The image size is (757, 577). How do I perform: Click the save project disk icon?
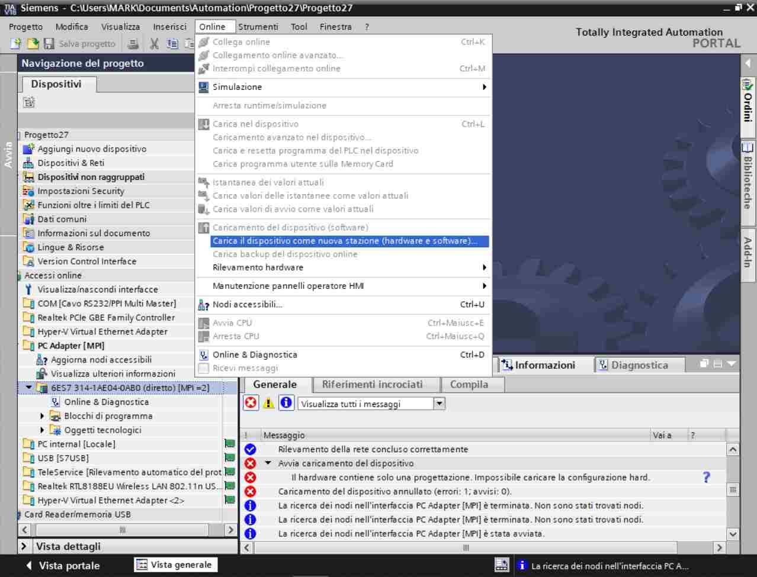pyautogui.click(x=49, y=44)
